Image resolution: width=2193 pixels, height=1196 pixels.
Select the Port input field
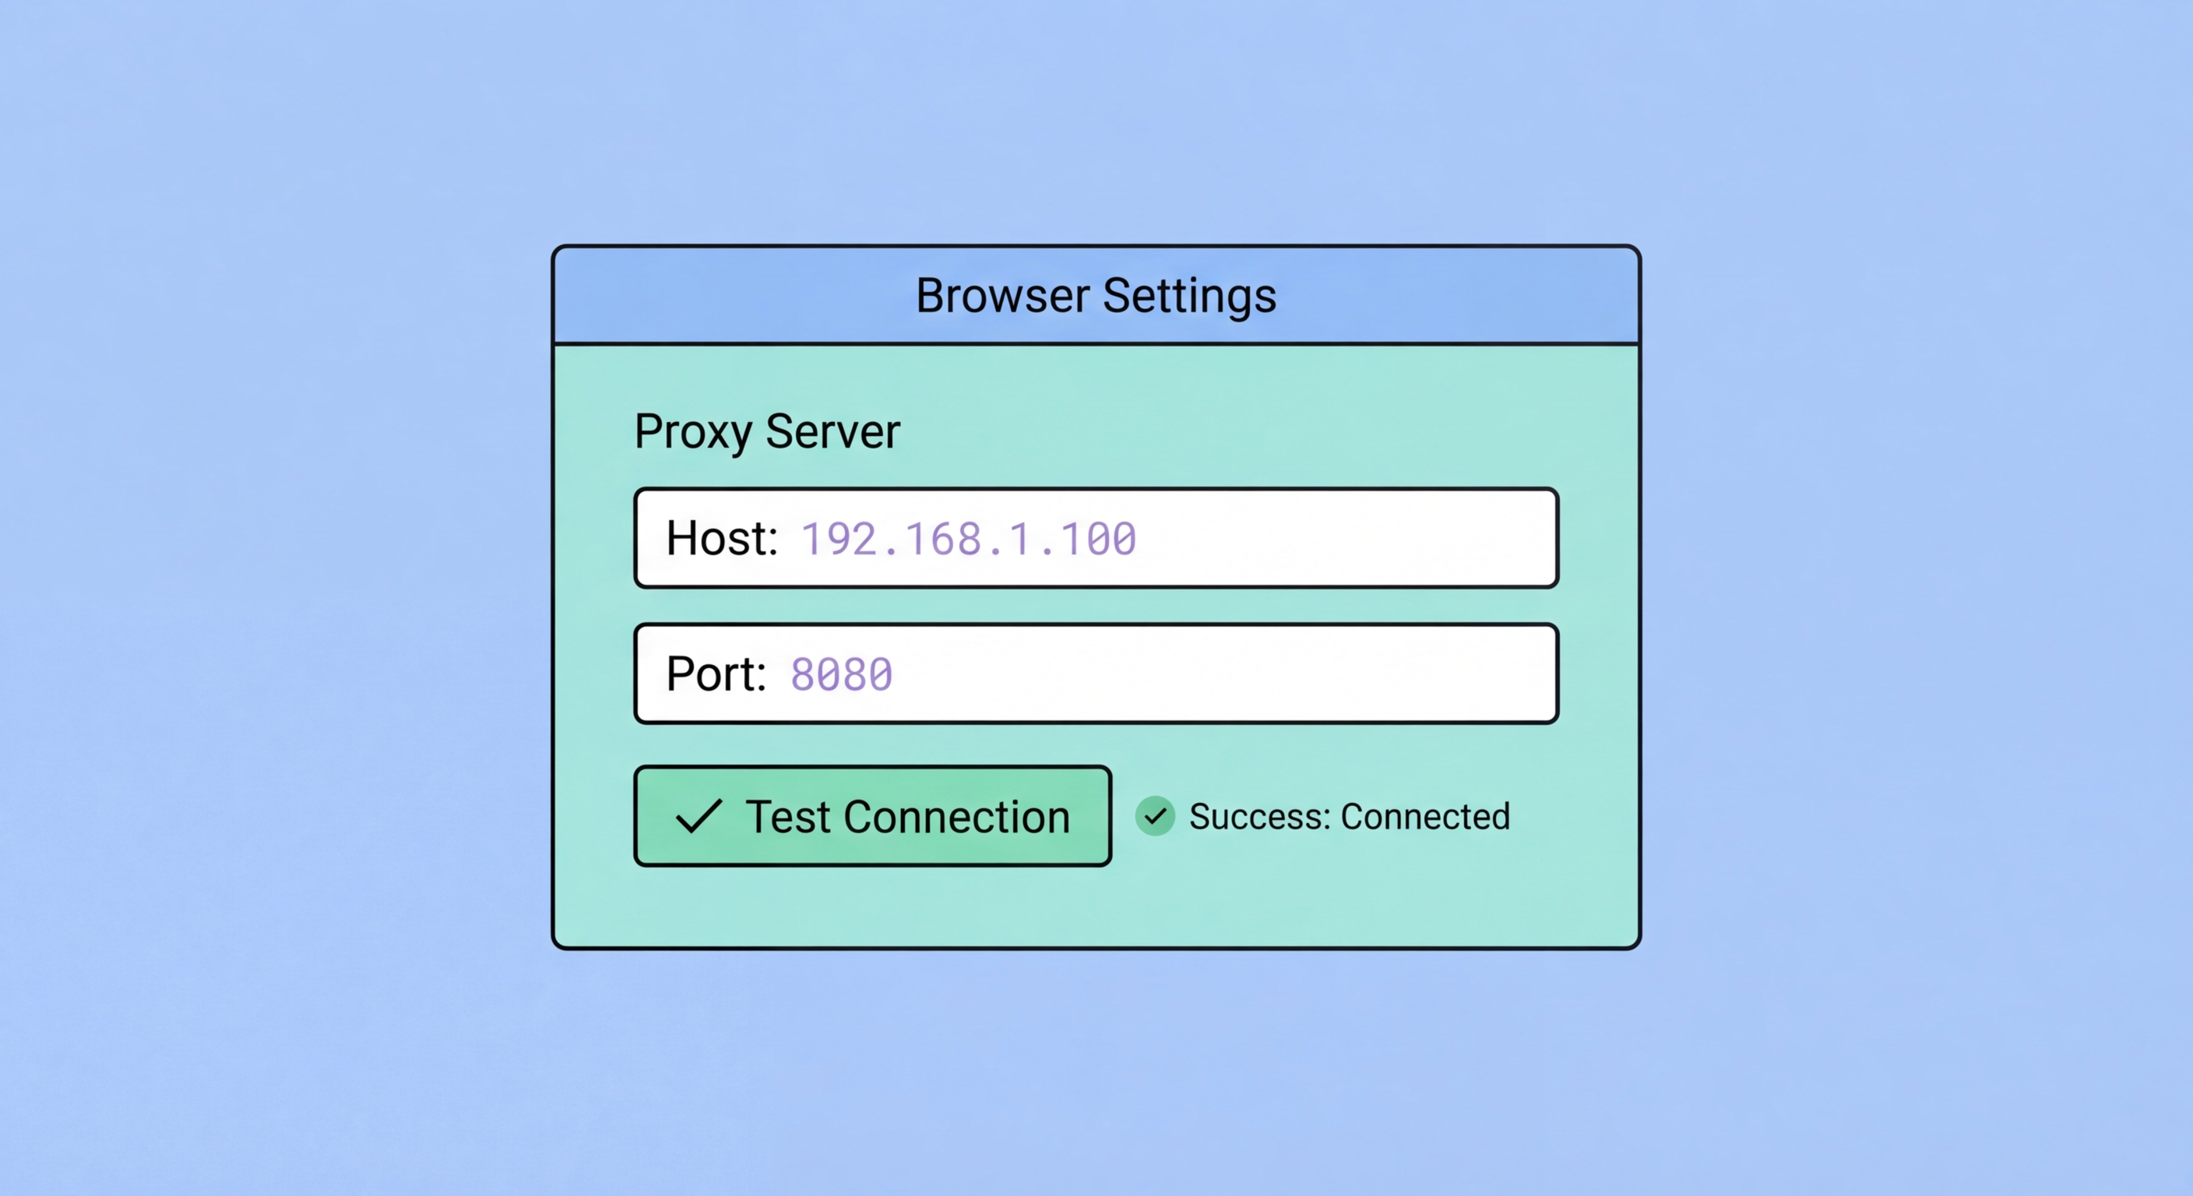coord(1095,674)
